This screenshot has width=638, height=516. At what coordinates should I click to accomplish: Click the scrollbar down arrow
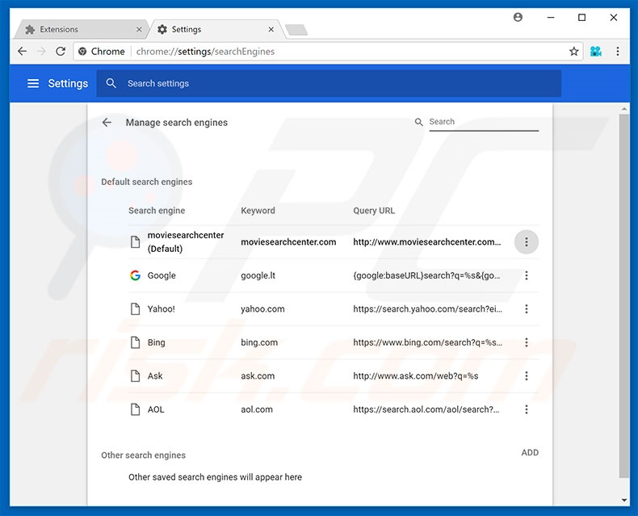[623, 500]
